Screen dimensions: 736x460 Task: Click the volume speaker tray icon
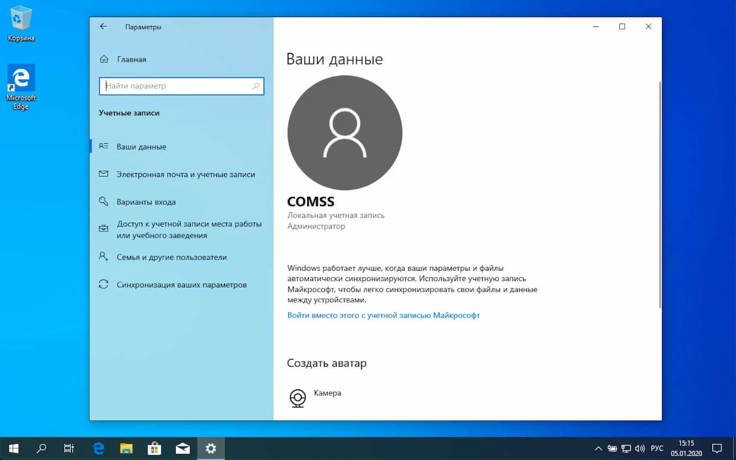tap(640, 448)
